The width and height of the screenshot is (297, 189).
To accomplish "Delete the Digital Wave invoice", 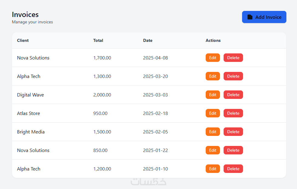I will (x=233, y=95).
